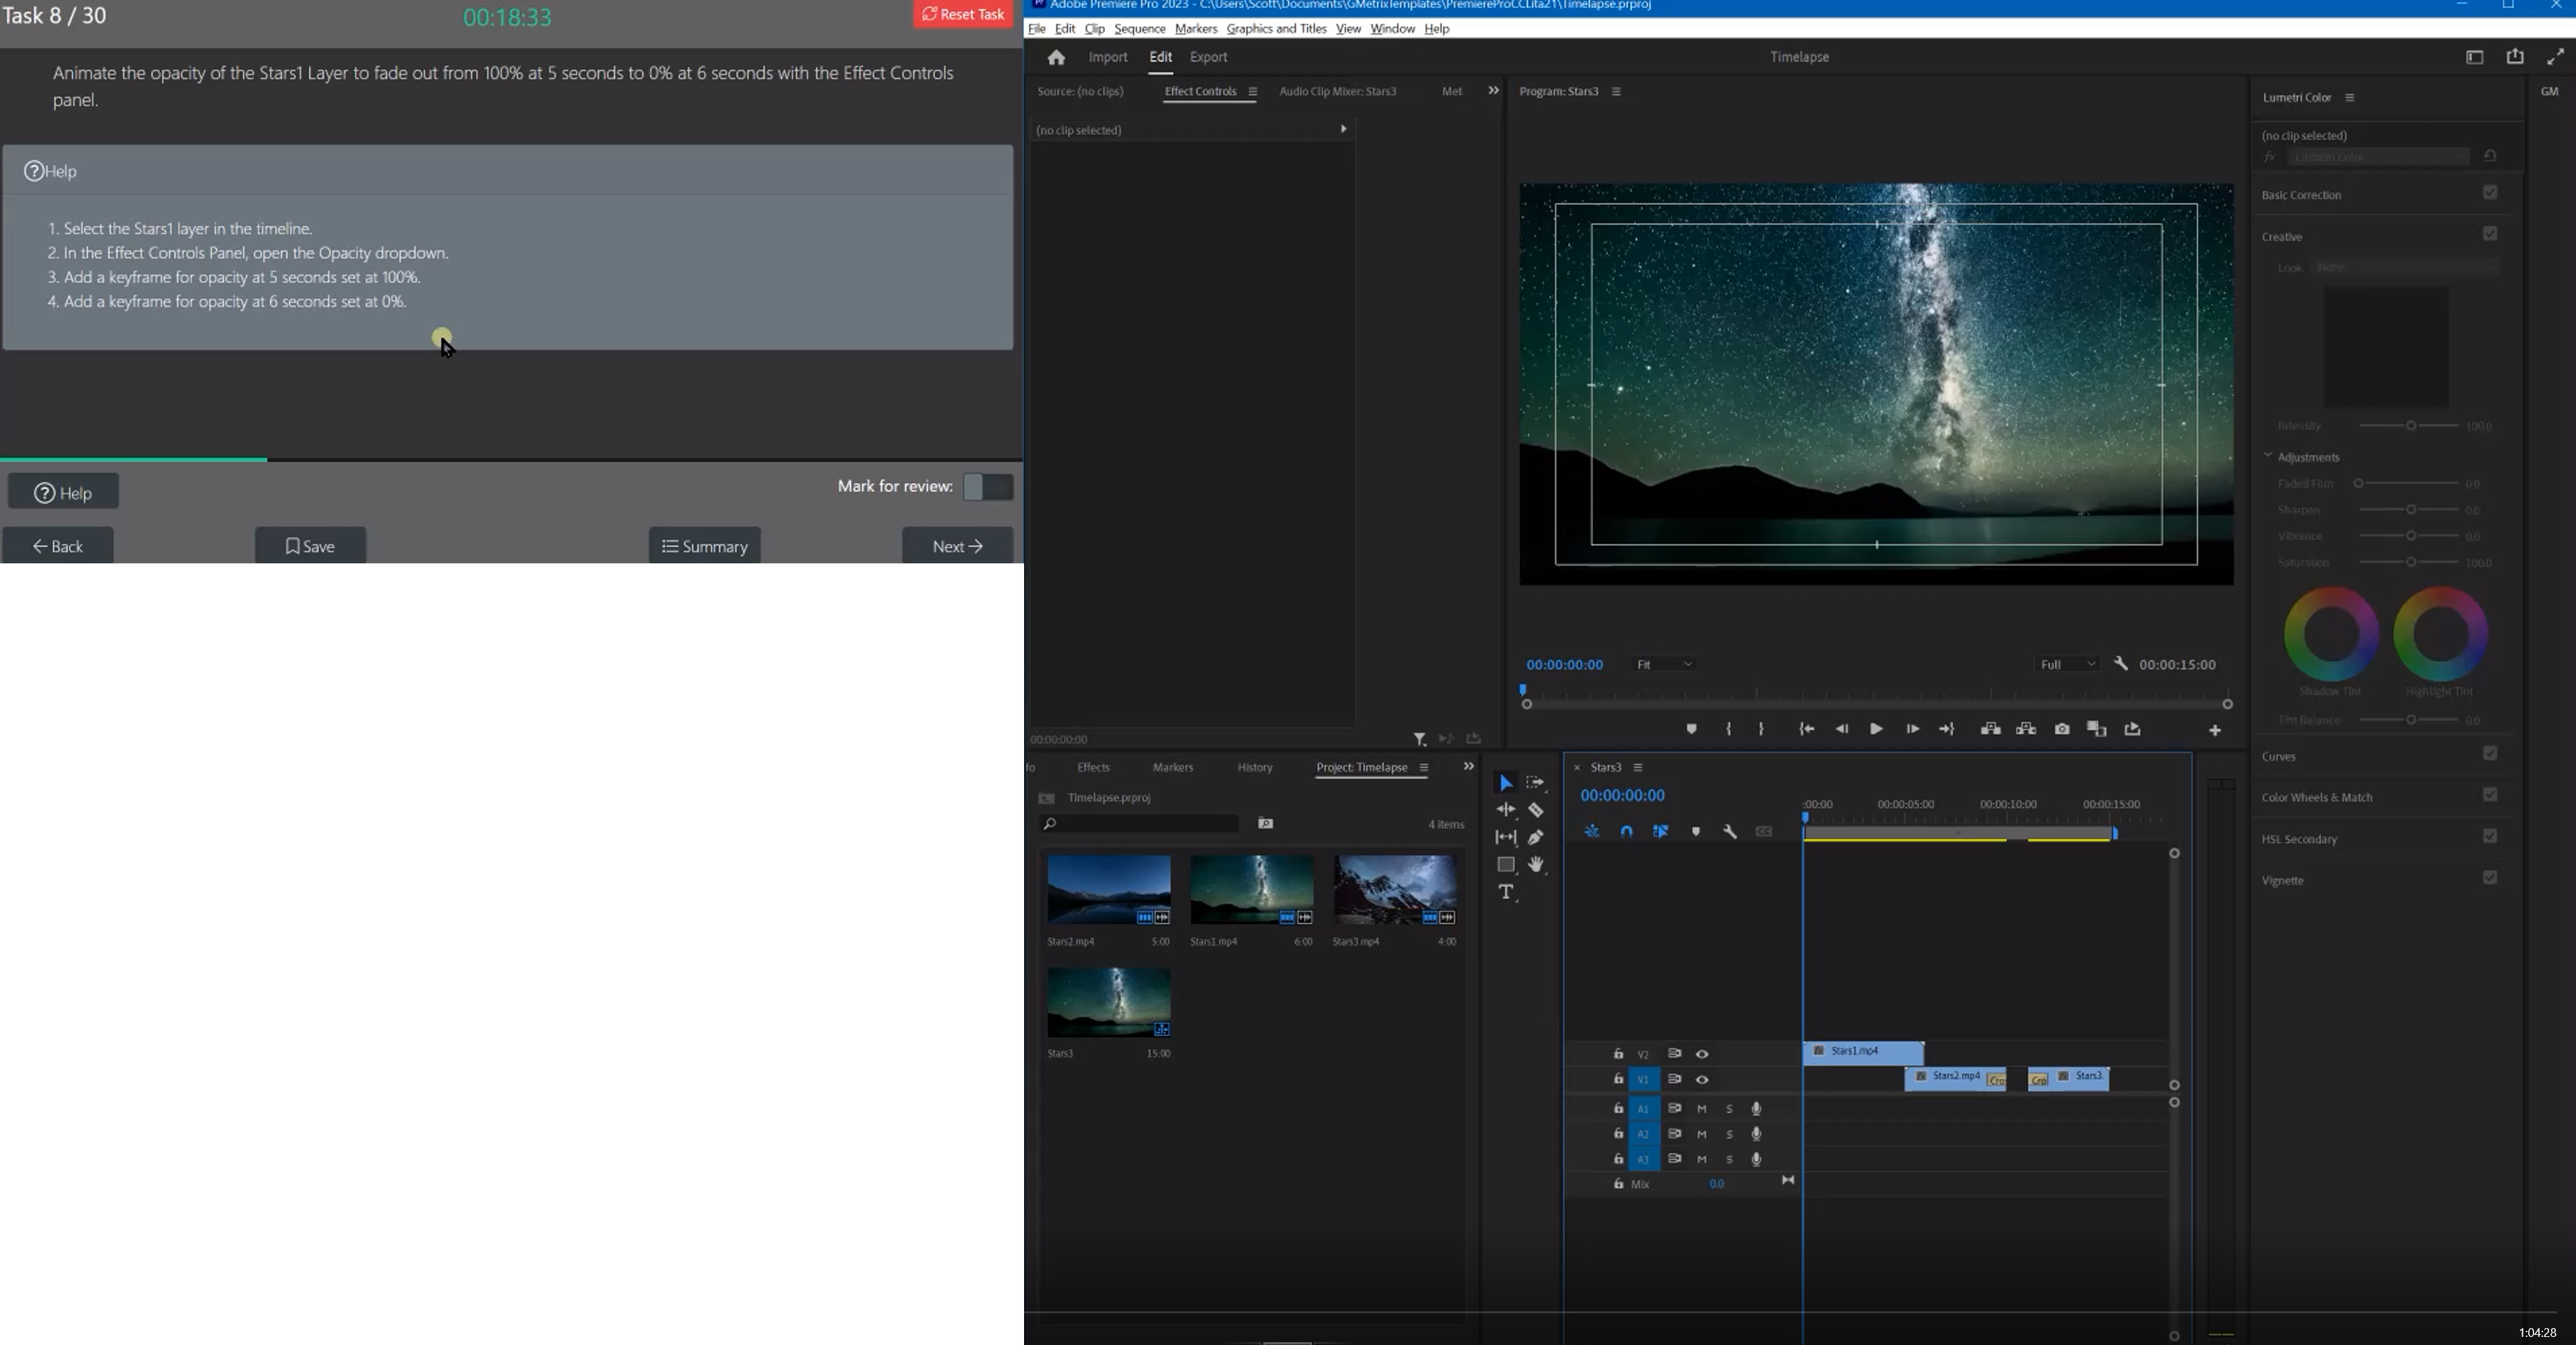This screenshot has width=2576, height=1345.
Task: Select the Type tool
Action: coord(1506,892)
